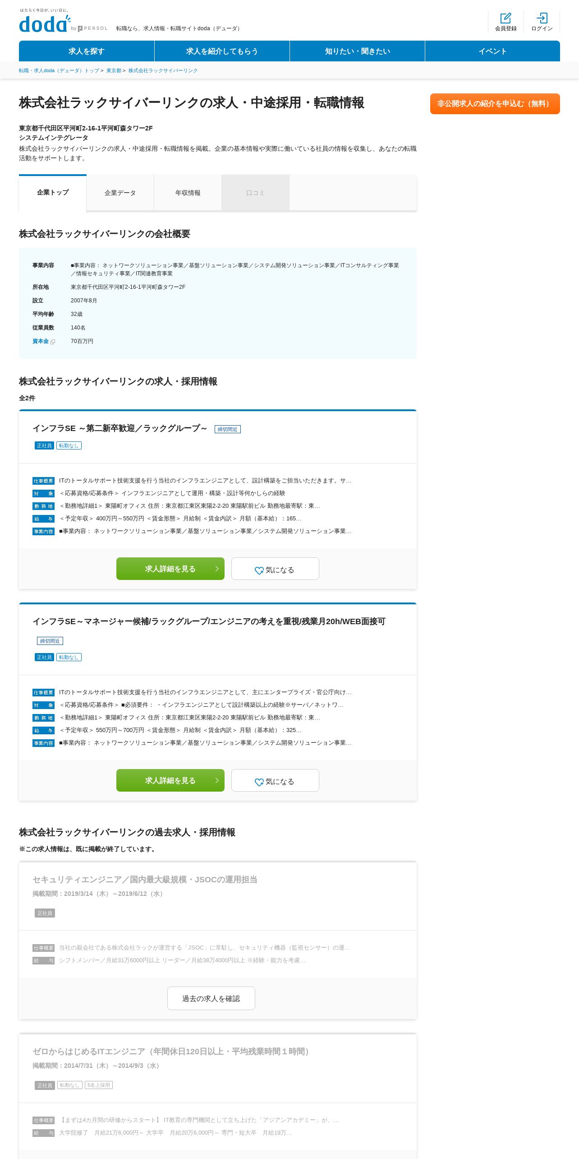
Task: Click the 東京都 breadcrumb link
Action: pyautogui.click(x=114, y=70)
